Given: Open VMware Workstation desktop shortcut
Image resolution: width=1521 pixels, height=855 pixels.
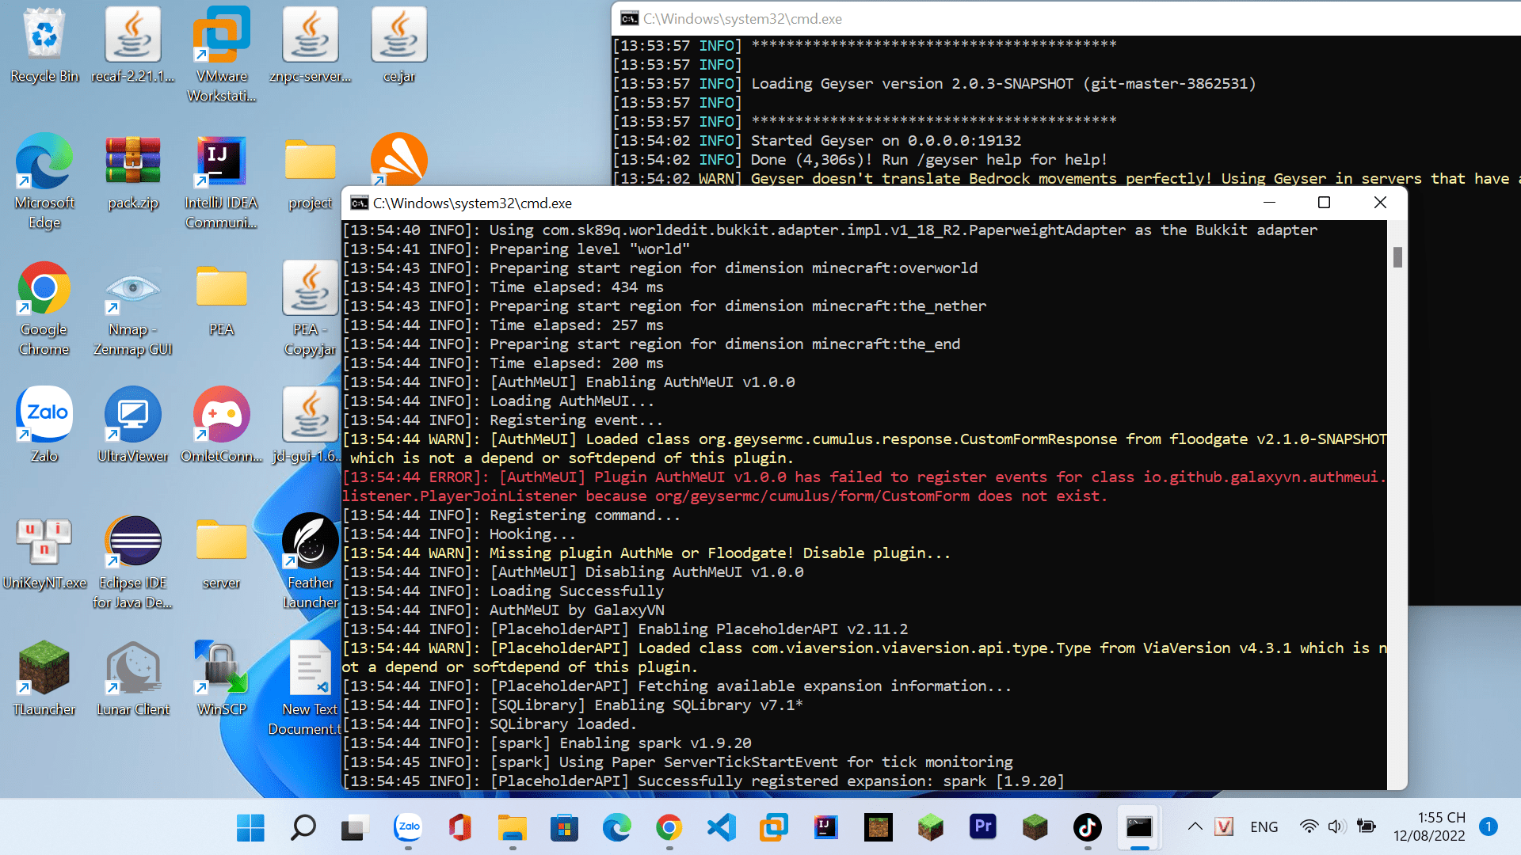Looking at the screenshot, I should tap(221, 36).
